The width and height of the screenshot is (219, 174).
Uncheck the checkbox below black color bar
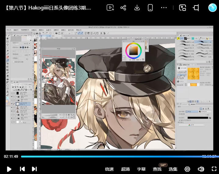coord(179,120)
